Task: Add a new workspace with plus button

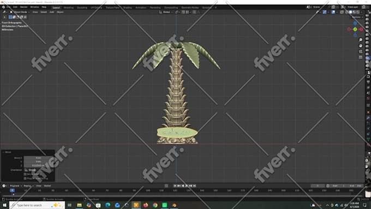Action: pyautogui.click(x=216, y=8)
